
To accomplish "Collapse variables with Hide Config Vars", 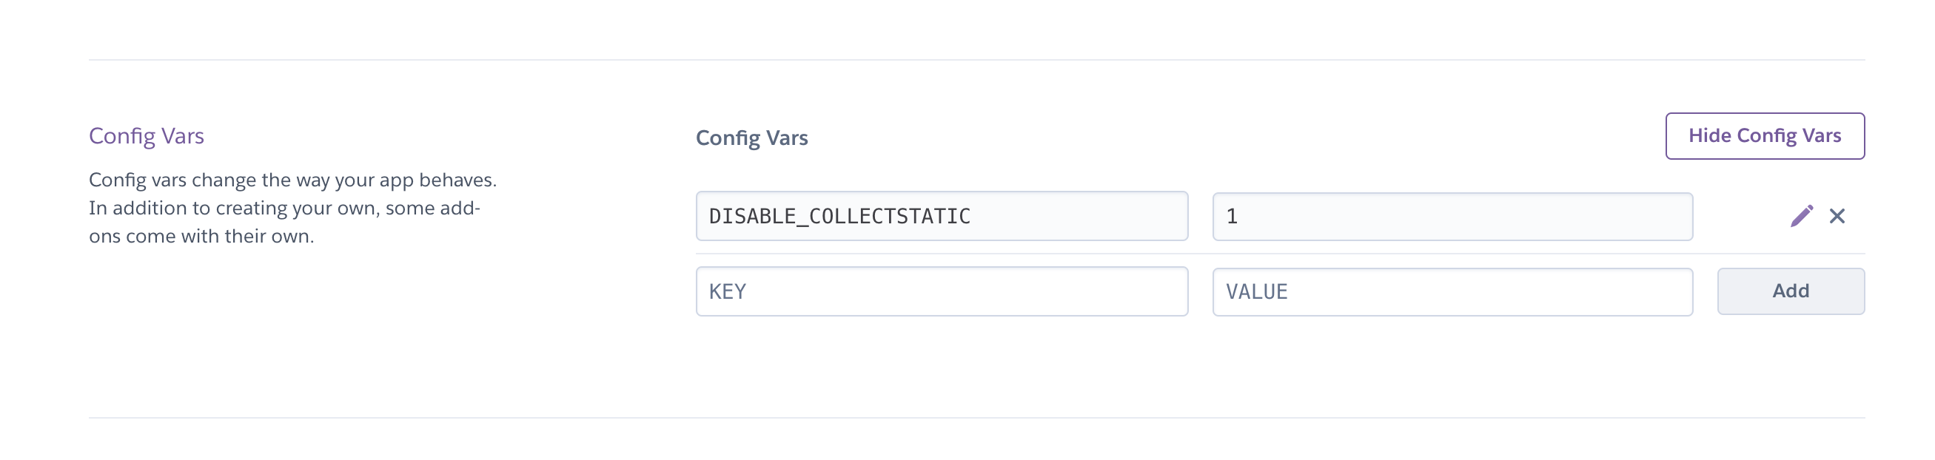I will (x=1764, y=136).
